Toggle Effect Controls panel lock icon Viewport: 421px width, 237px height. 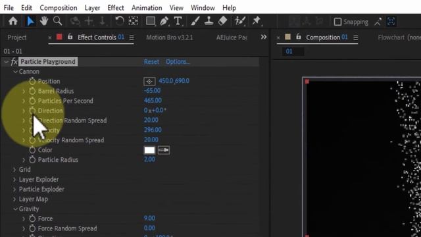pyautogui.click(x=70, y=37)
